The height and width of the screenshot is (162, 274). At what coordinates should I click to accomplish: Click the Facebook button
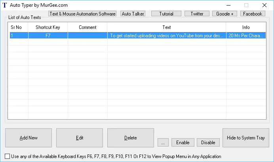(252, 14)
